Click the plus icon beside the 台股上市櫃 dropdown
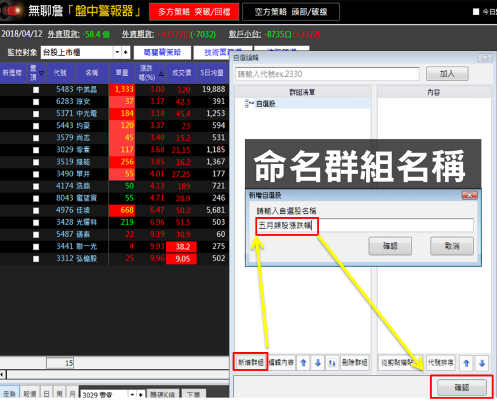The width and height of the screenshot is (497, 401). pos(126,52)
